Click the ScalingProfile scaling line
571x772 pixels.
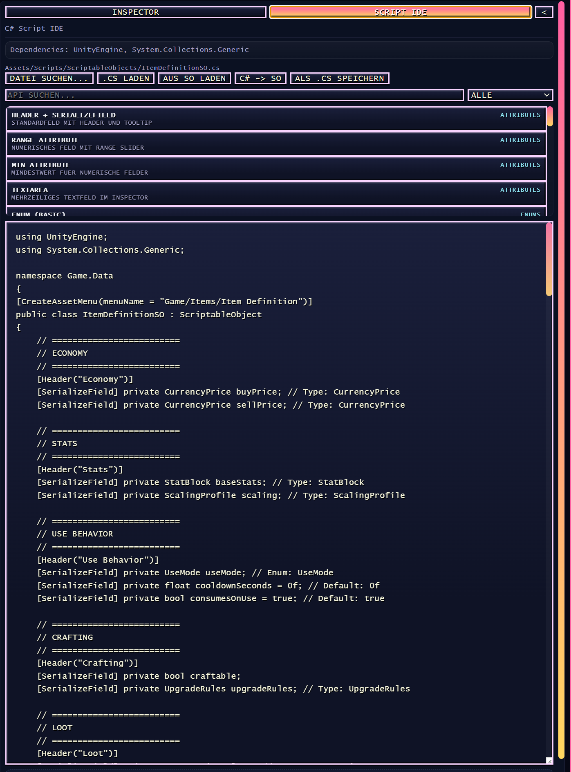(x=221, y=496)
